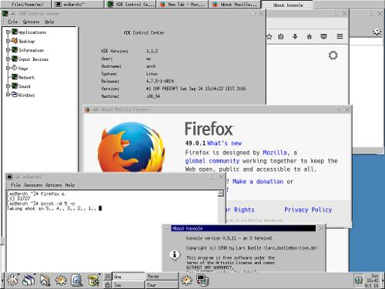Click the Firefox home button icon
The width and height of the screenshot is (385, 289).
pos(310,37)
